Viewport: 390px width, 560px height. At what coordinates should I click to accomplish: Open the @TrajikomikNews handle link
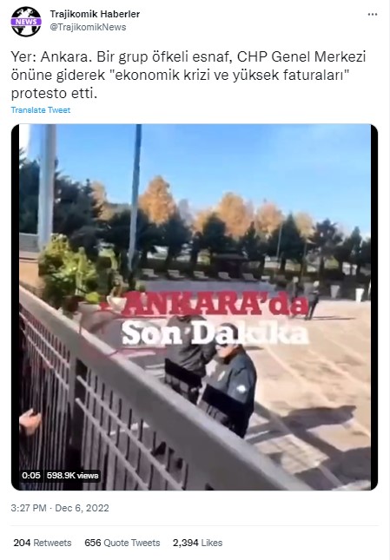(88, 27)
